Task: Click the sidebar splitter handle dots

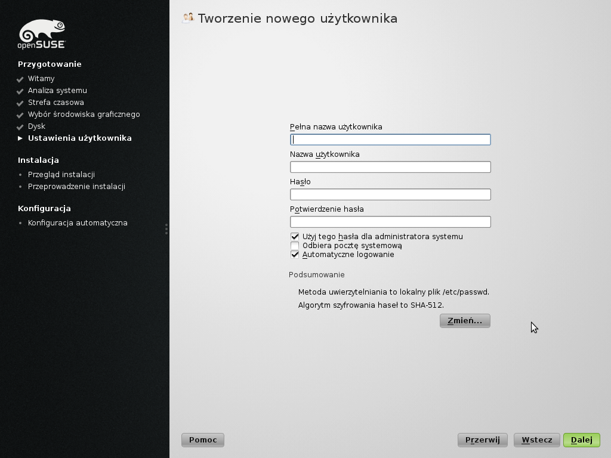Action: [166, 229]
